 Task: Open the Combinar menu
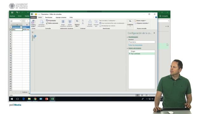(130, 23)
